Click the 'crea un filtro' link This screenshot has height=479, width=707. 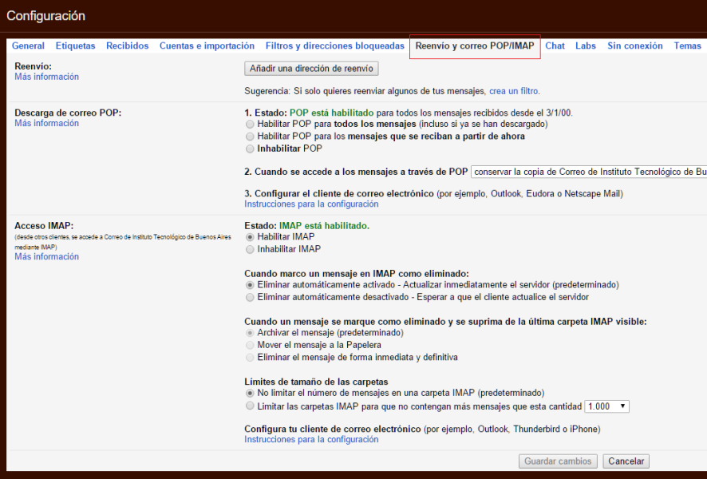click(514, 92)
